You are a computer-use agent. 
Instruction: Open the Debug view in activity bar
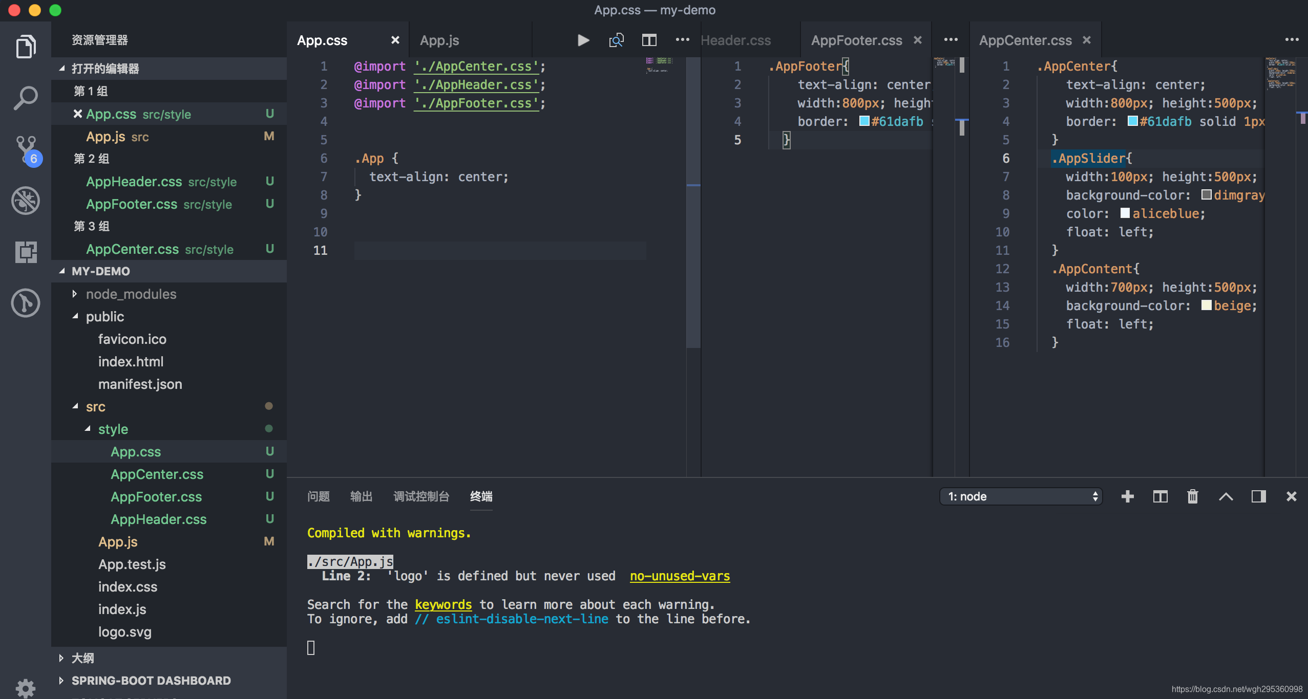point(26,200)
